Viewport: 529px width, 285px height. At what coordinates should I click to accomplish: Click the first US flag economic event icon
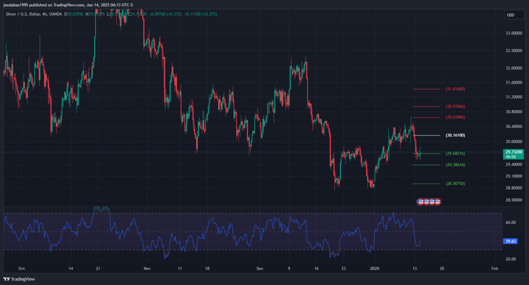coord(420,202)
